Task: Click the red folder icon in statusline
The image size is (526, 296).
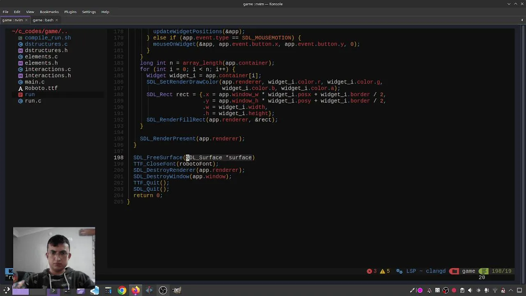Action: pyautogui.click(x=454, y=271)
